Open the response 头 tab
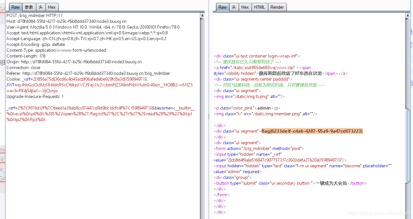 point(234,7)
